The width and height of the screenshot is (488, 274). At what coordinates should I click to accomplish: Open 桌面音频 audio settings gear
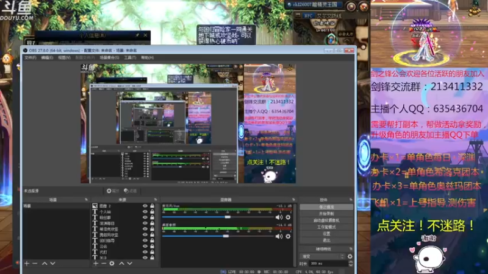click(288, 236)
